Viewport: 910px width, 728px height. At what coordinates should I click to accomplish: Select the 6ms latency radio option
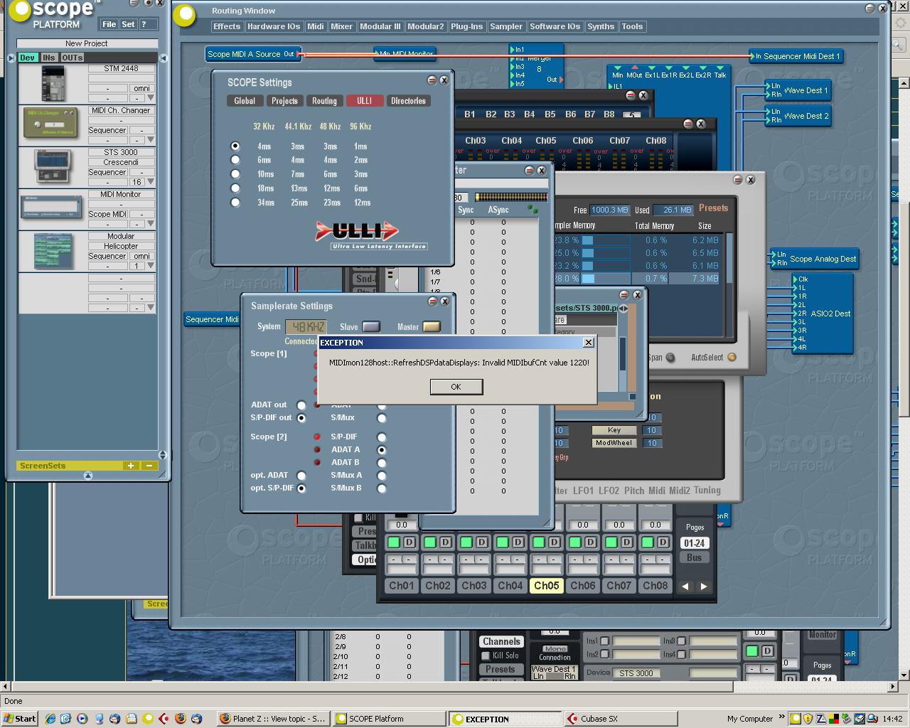[x=235, y=160]
